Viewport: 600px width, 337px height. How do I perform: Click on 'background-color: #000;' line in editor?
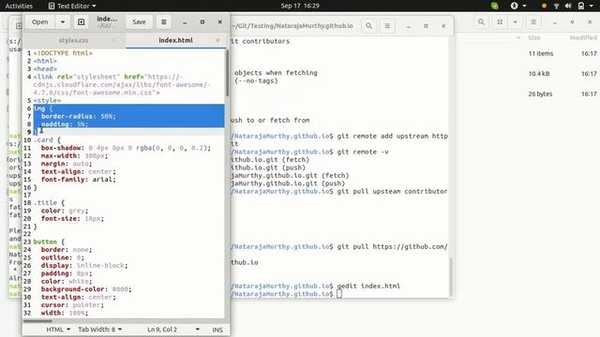click(x=86, y=289)
